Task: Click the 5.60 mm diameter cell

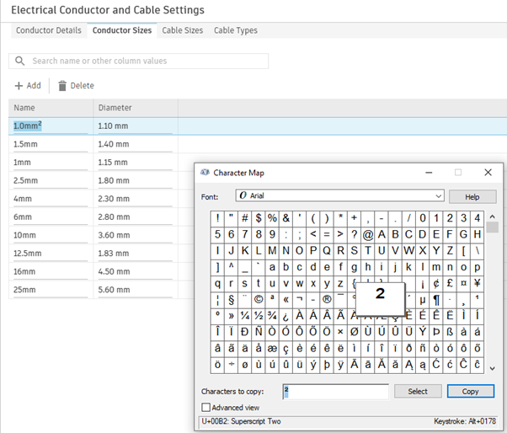Action: pyautogui.click(x=136, y=290)
